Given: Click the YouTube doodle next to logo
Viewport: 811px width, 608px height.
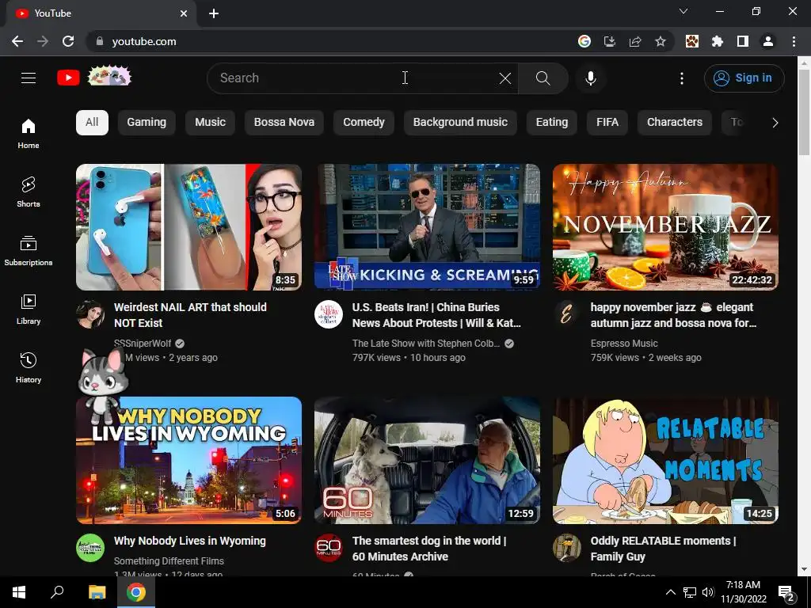Looking at the screenshot, I should [x=109, y=77].
